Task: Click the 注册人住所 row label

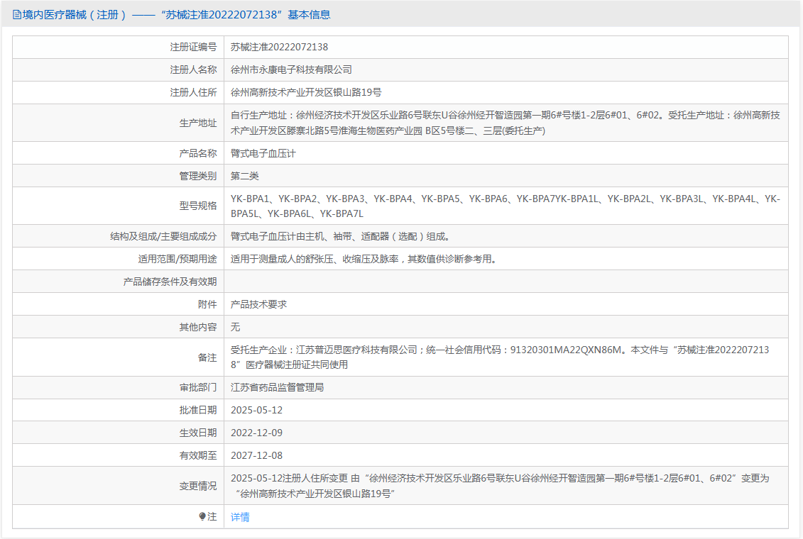Action: [193, 93]
